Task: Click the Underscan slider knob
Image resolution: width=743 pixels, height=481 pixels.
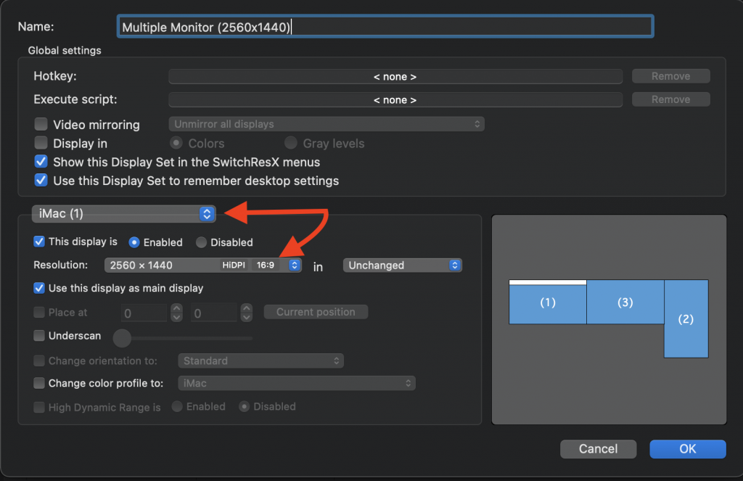Action: (x=122, y=338)
